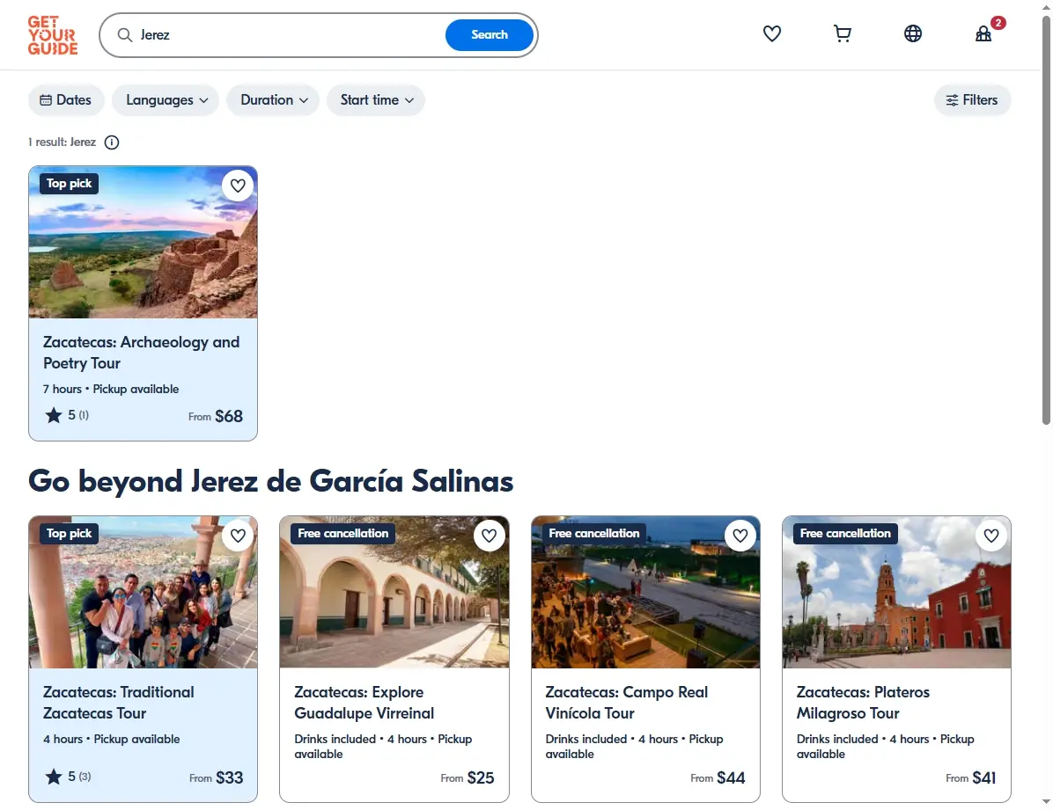This screenshot has width=1053, height=810.
Task: Open the wishlist heart icon in header
Action: (772, 33)
